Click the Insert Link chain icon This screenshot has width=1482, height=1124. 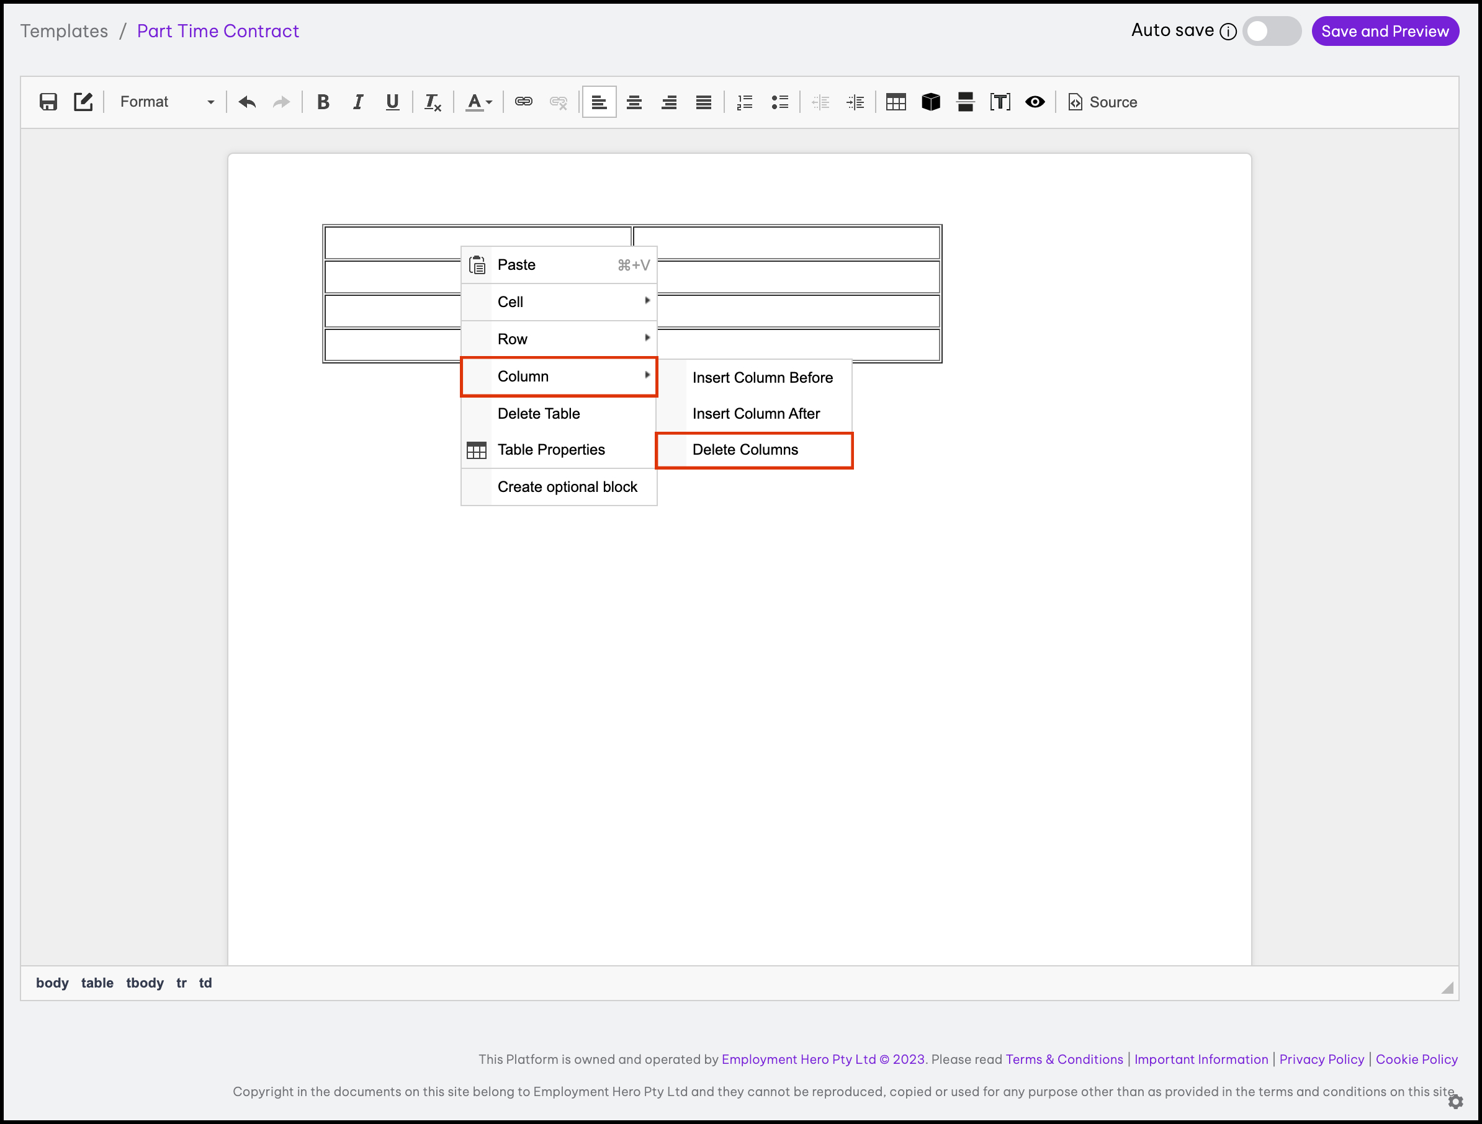point(523,102)
